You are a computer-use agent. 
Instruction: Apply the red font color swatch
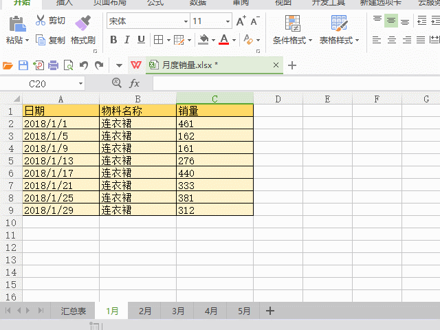coord(223,40)
